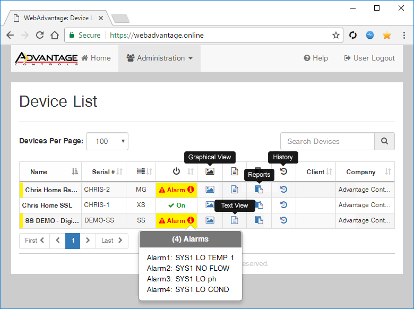This screenshot has height=309, width=414.
Task: Click the Secure site info indicator
Action: 85,35
